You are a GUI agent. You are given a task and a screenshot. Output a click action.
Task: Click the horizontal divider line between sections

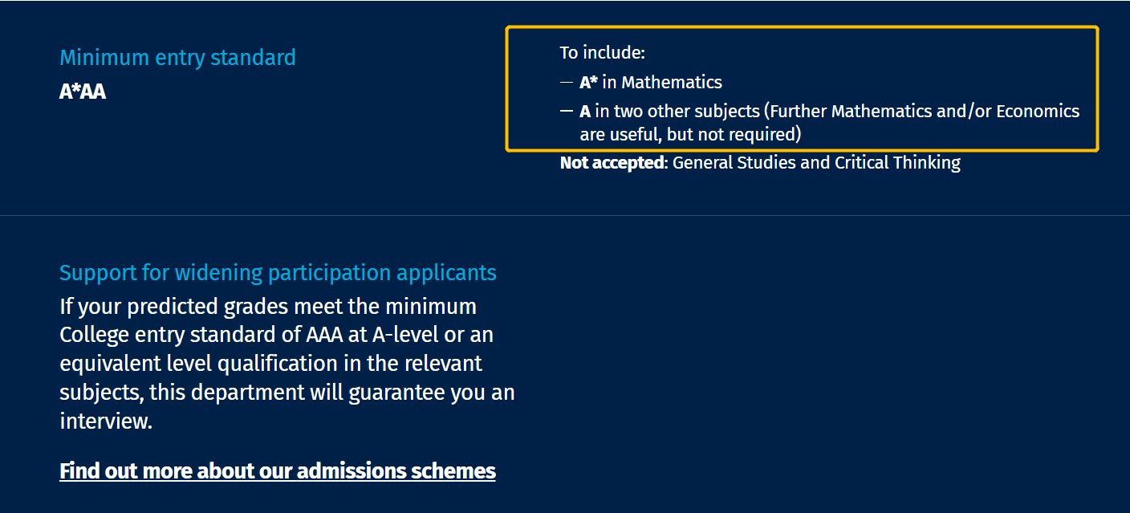click(x=565, y=215)
